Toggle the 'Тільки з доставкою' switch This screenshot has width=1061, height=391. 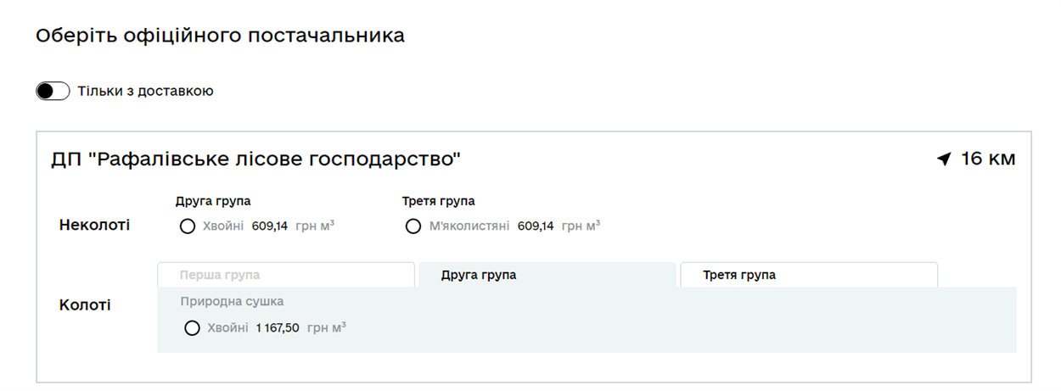(53, 91)
